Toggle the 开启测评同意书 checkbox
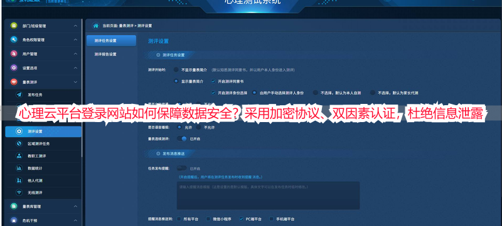This screenshot has width=502, height=226. click(x=213, y=81)
